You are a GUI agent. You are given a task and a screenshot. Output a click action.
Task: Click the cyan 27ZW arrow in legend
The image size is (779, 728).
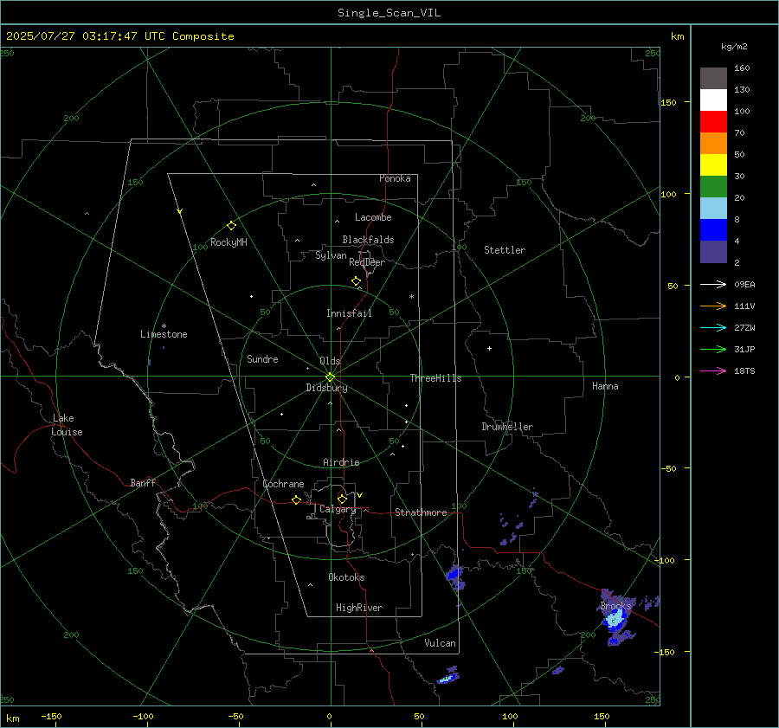(x=713, y=327)
